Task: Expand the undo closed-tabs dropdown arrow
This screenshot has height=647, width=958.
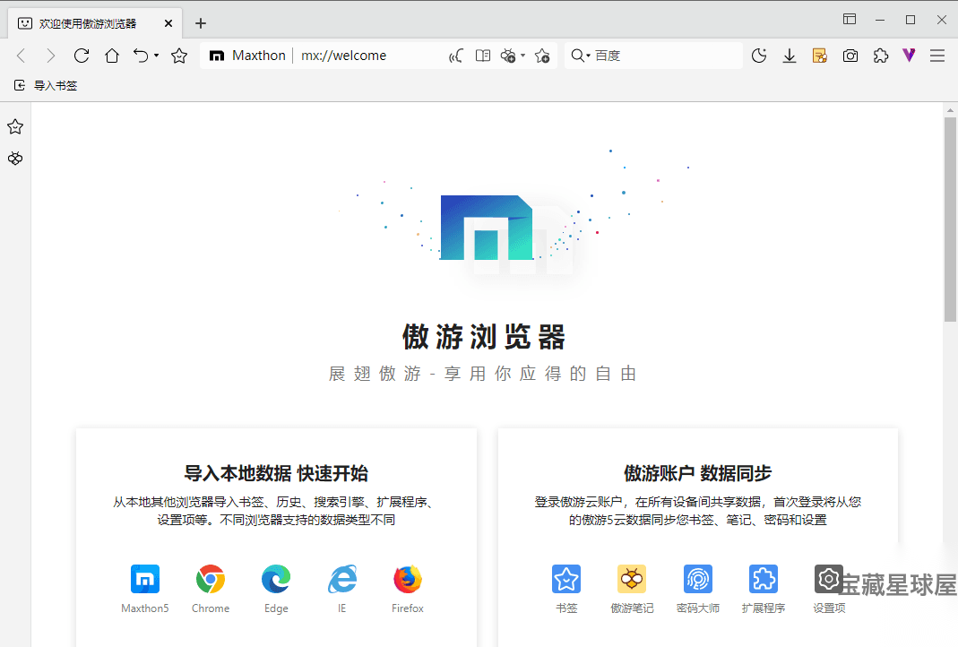Action: 157,56
